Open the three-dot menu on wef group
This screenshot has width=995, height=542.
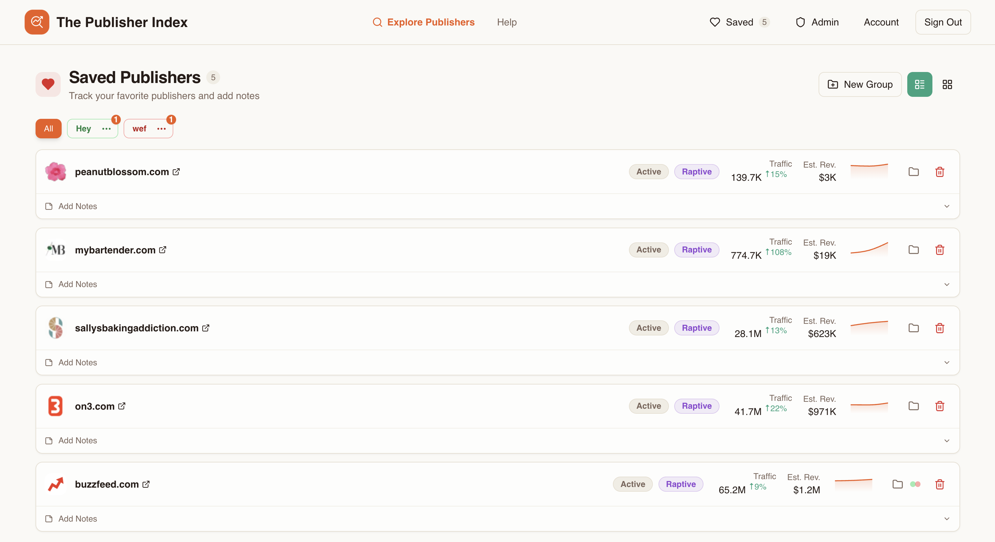161,129
